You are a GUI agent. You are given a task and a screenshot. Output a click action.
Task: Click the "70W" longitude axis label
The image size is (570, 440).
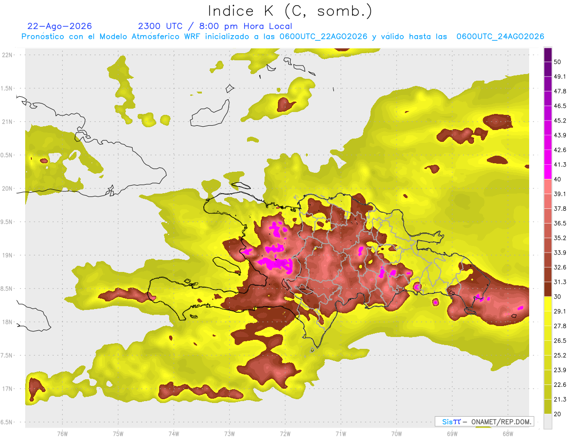(396, 433)
